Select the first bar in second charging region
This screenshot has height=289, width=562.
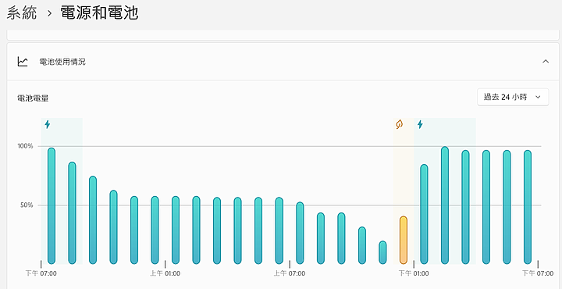[424, 214]
